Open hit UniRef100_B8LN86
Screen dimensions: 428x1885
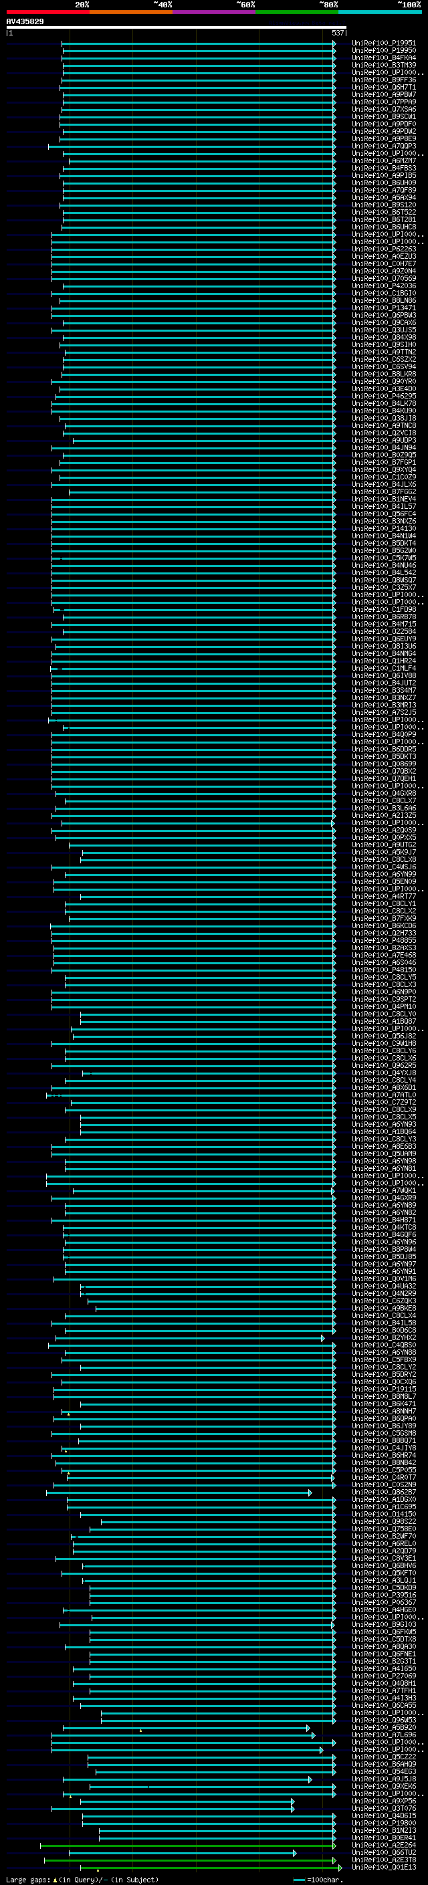[x=383, y=301]
